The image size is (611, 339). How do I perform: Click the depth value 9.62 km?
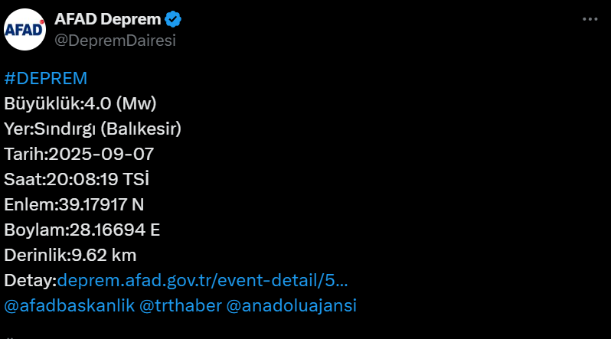point(103,255)
